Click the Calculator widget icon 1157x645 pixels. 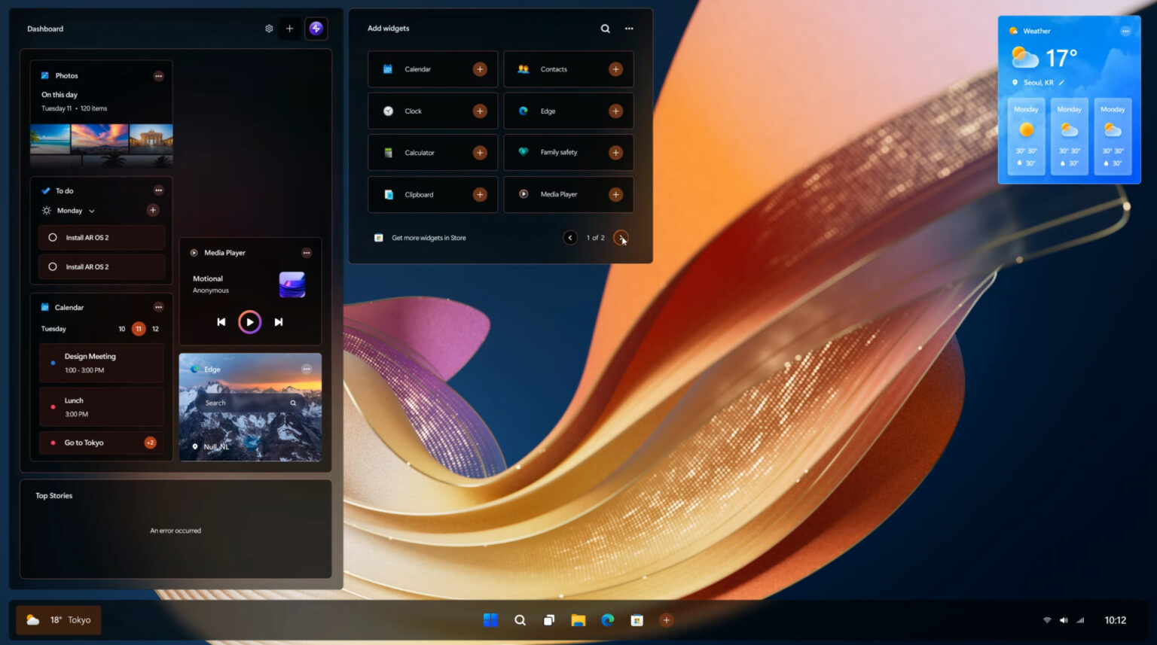click(387, 152)
